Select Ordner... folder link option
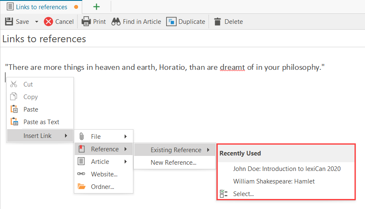Viewport: 365px width, 209px height. (103, 187)
